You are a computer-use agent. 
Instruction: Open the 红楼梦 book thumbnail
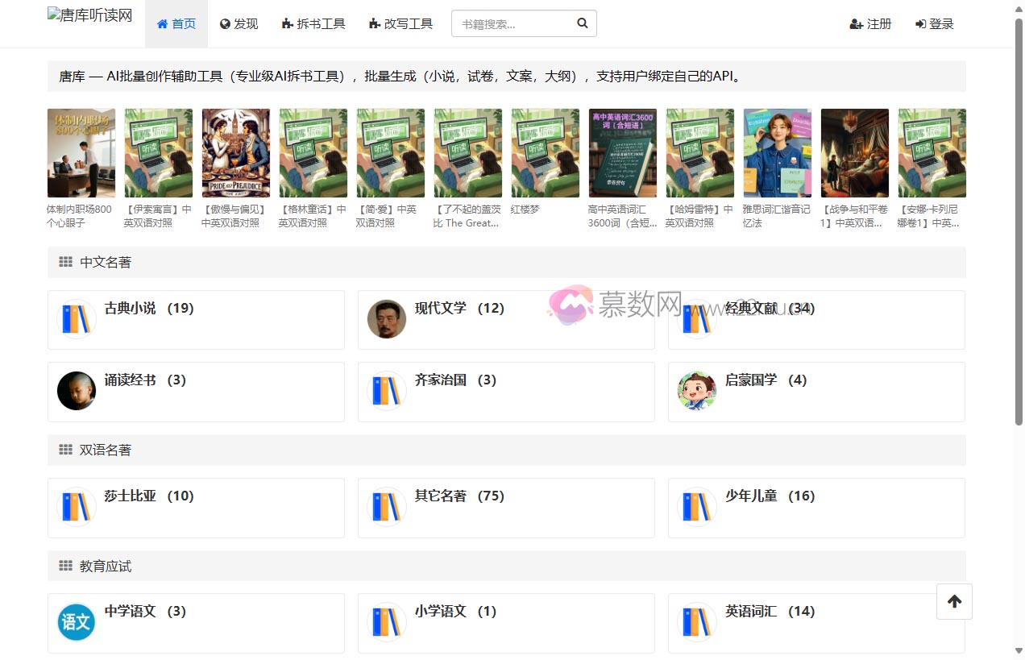point(545,152)
